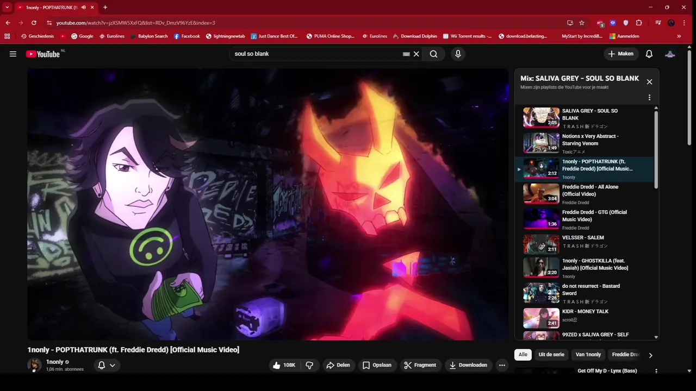
Task: Open the 1nonly channel name link
Action: coord(55,362)
